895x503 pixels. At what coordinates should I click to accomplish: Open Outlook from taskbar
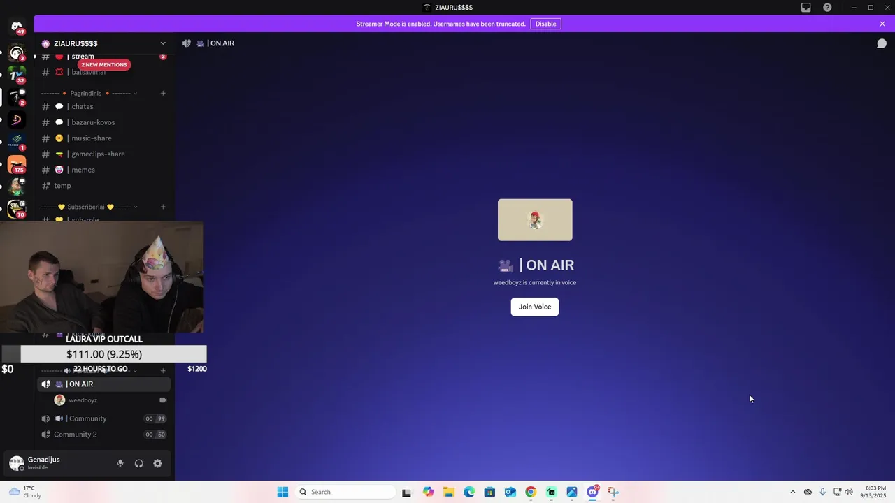pyautogui.click(x=510, y=492)
